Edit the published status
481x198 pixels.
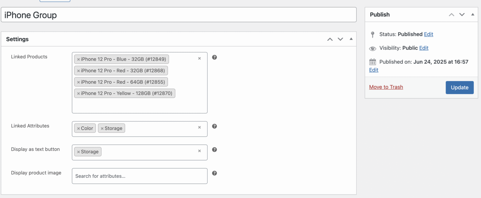point(428,34)
